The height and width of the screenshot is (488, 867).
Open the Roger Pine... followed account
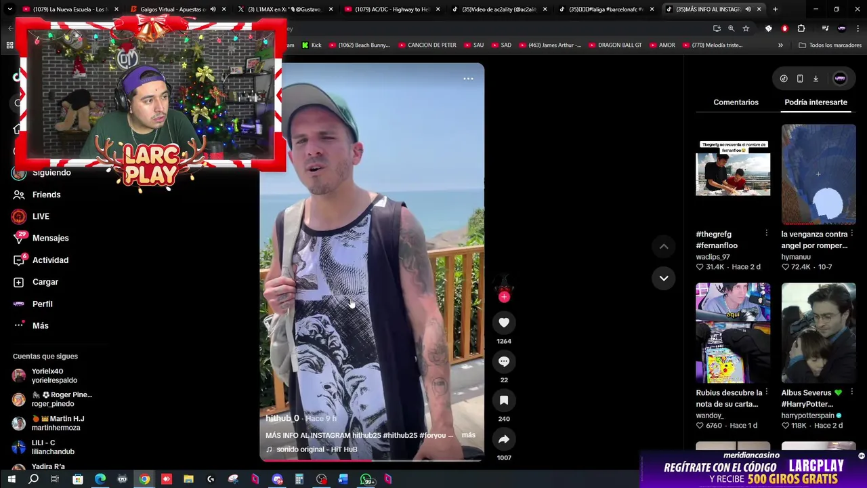pos(52,399)
